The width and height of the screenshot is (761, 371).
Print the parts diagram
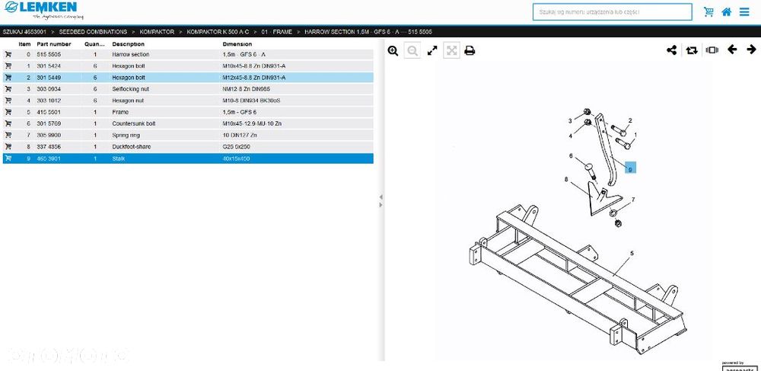(x=470, y=50)
